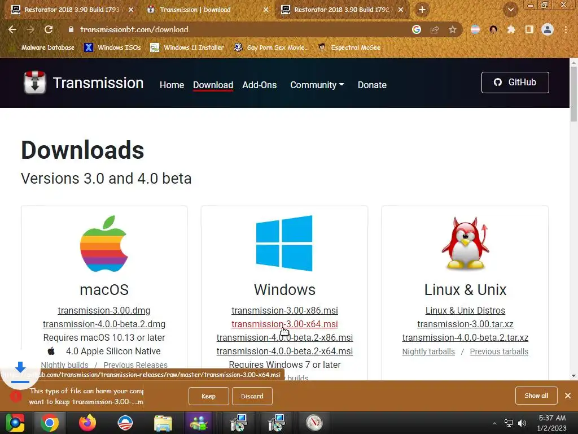Switch to third Restorator 2018 Build 1792 tab

pos(341,10)
